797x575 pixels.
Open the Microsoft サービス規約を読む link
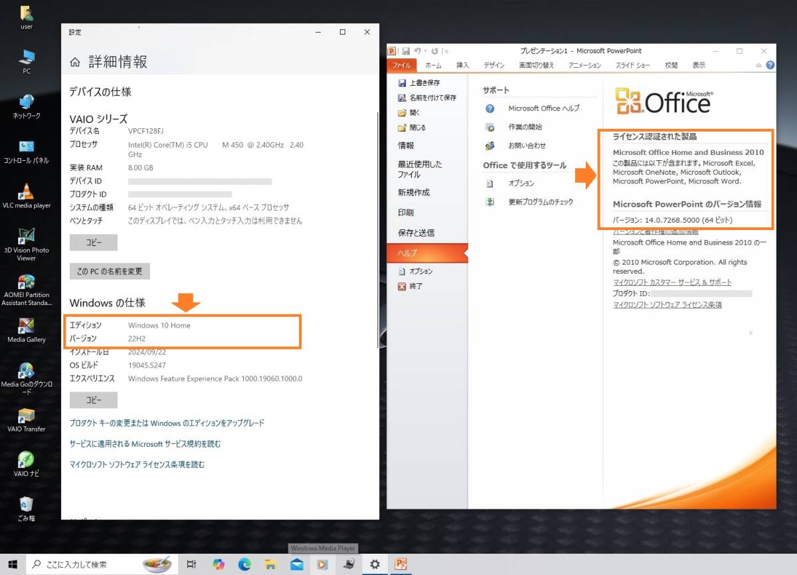[145, 444]
